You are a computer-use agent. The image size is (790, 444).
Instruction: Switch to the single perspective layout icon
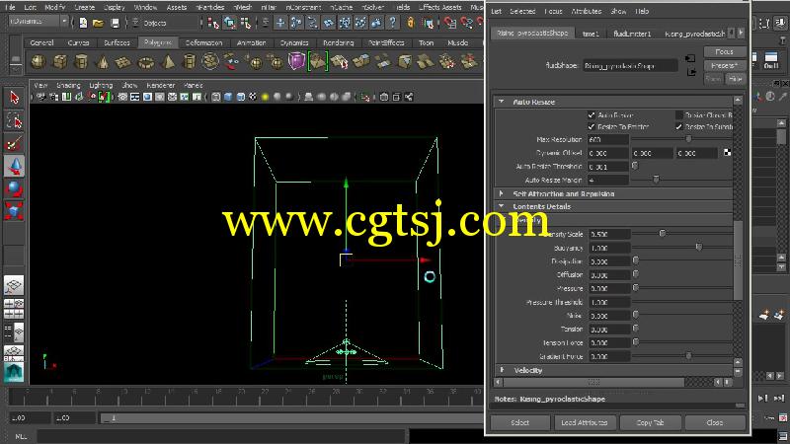(x=14, y=285)
